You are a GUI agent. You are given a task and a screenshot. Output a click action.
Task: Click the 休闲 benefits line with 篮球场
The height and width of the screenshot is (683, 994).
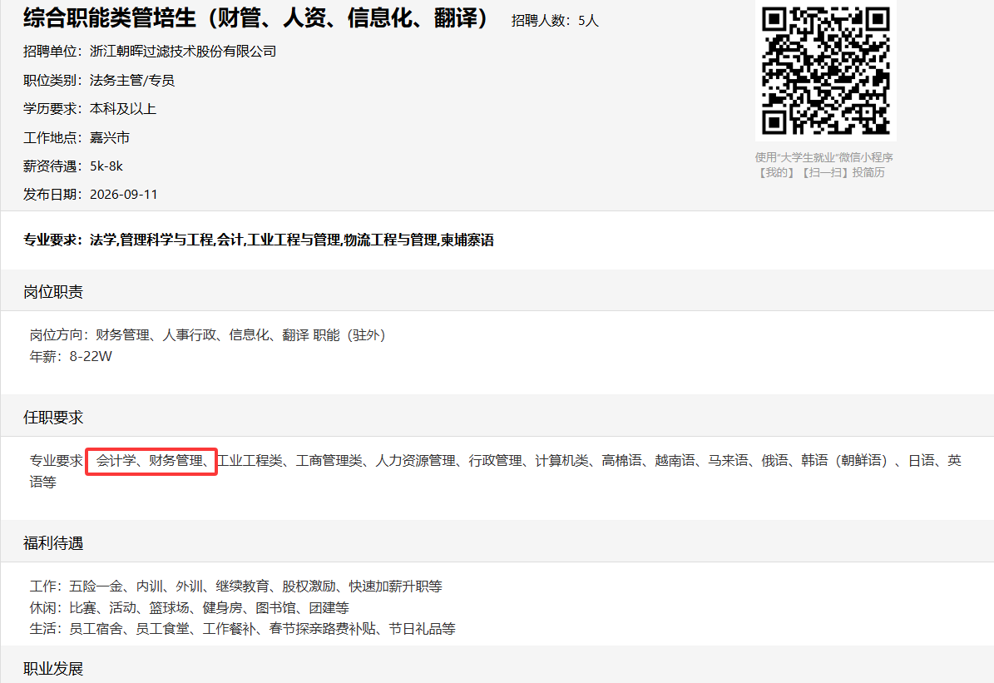(x=190, y=607)
